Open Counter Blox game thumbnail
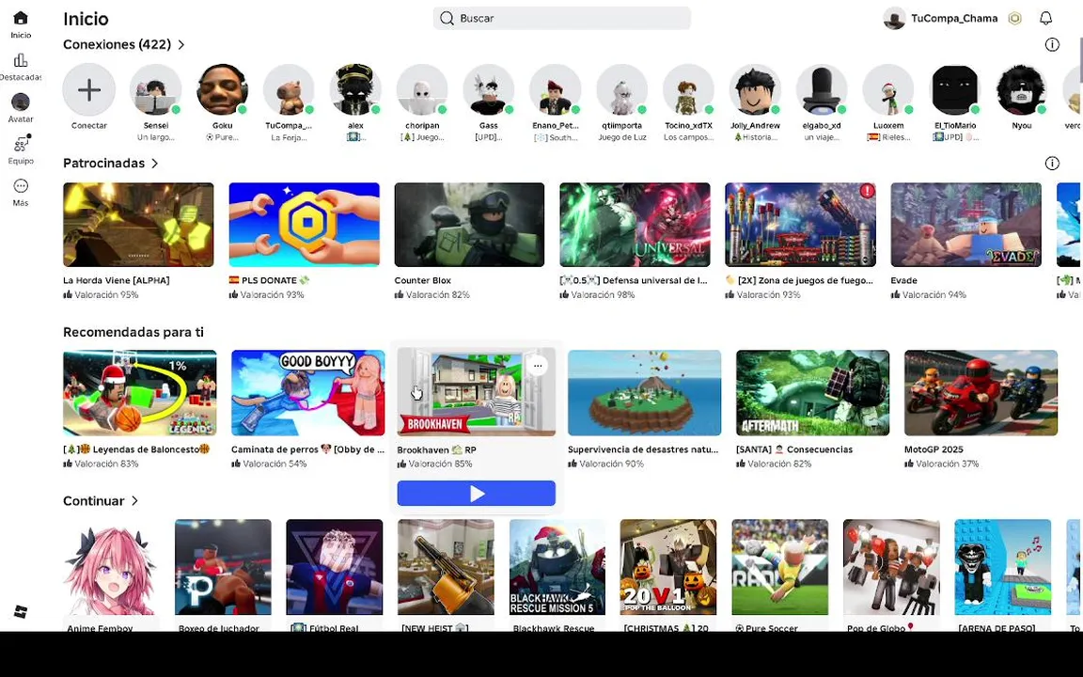The image size is (1083, 677). point(469,225)
